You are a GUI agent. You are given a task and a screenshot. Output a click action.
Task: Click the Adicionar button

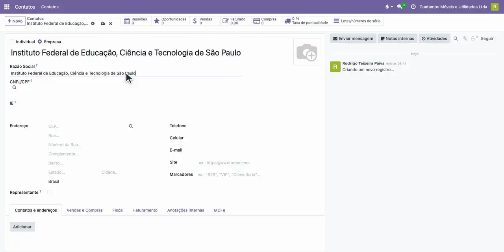[22, 227]
